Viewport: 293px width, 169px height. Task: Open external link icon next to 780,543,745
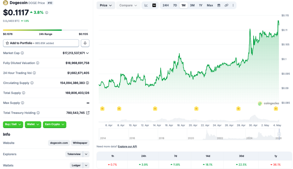click(x=88, y=113)
